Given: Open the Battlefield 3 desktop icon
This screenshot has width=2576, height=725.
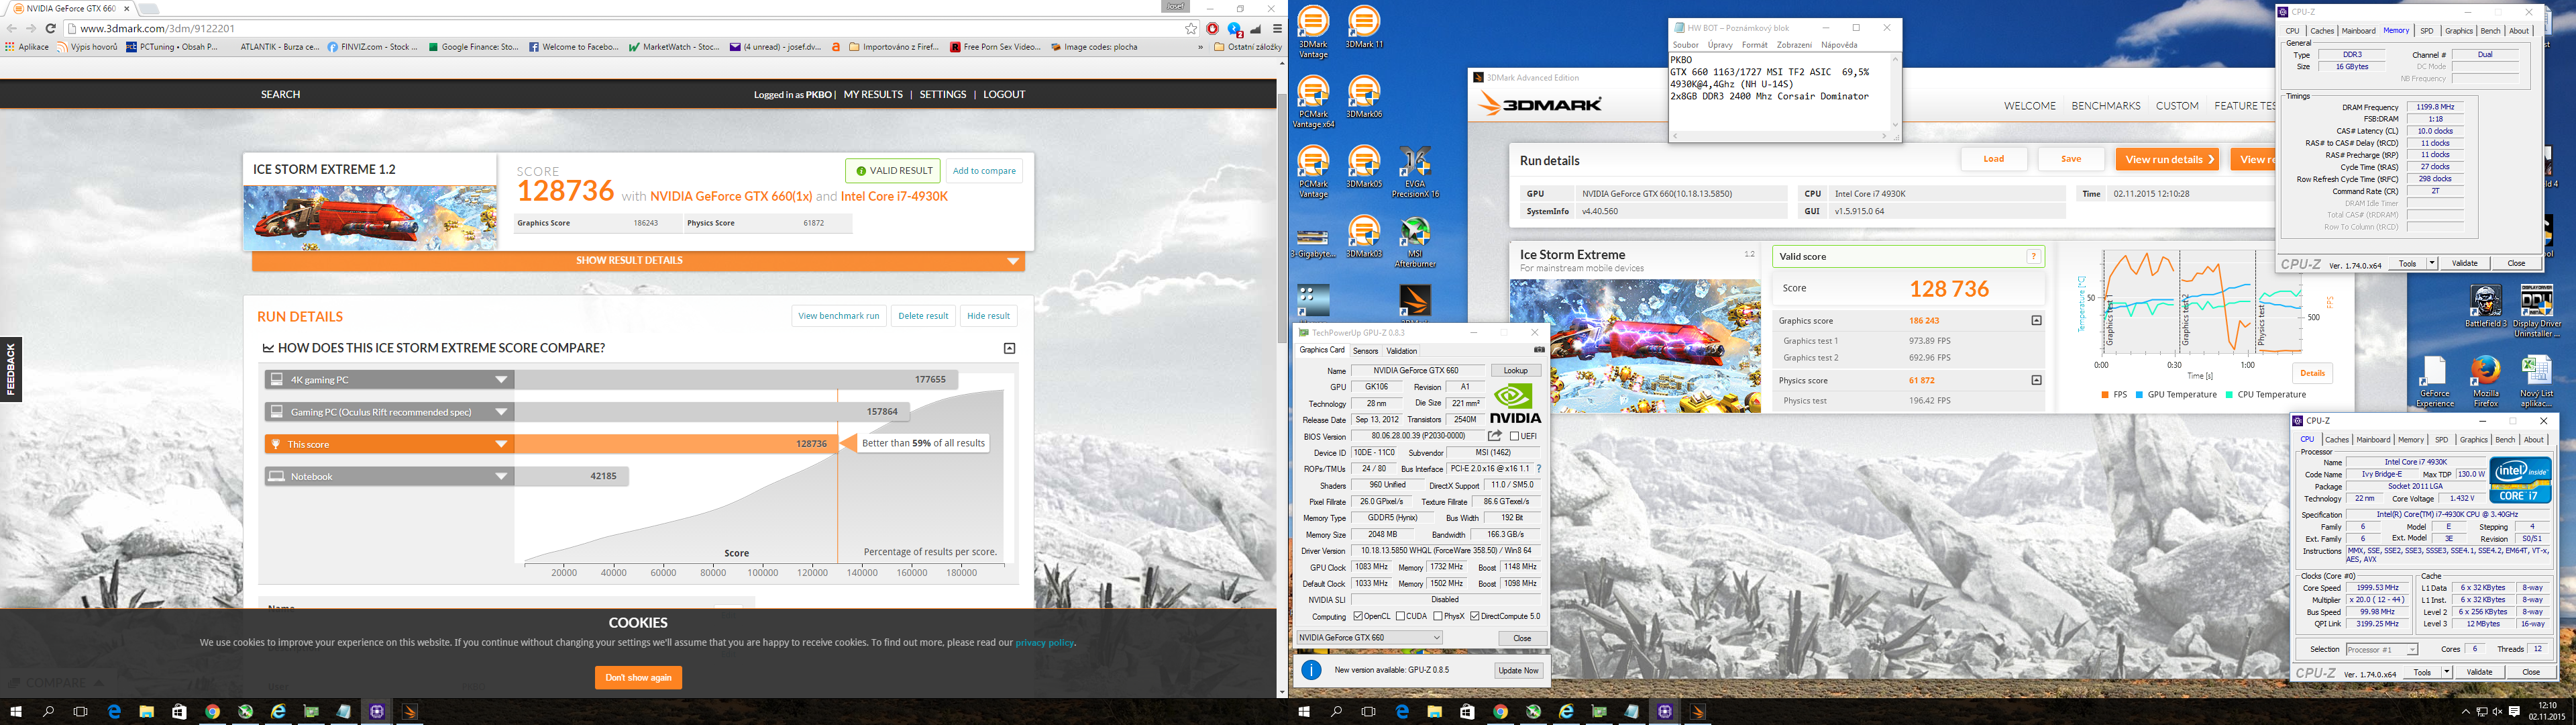Looking at the screenshot, I should [2485, 305].
